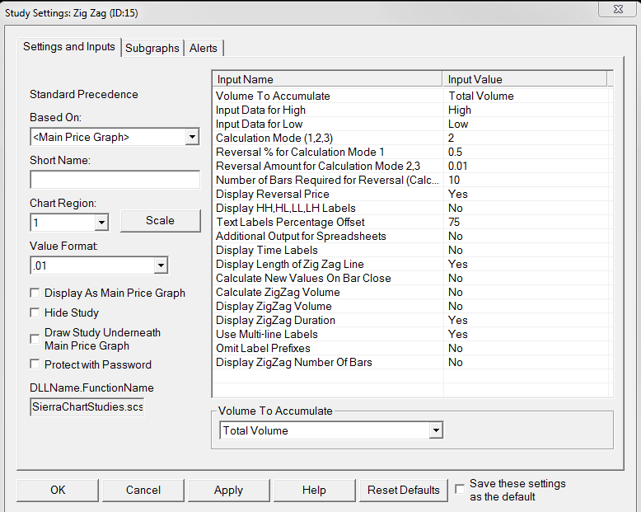Click the Apply button
This screenshot has width=641, height=512.
(228, 490)
